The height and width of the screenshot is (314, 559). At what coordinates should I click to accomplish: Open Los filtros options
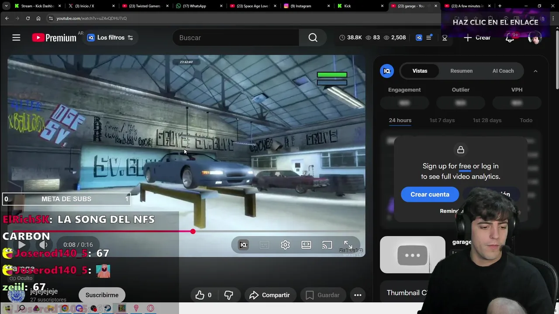coord(110,38)
